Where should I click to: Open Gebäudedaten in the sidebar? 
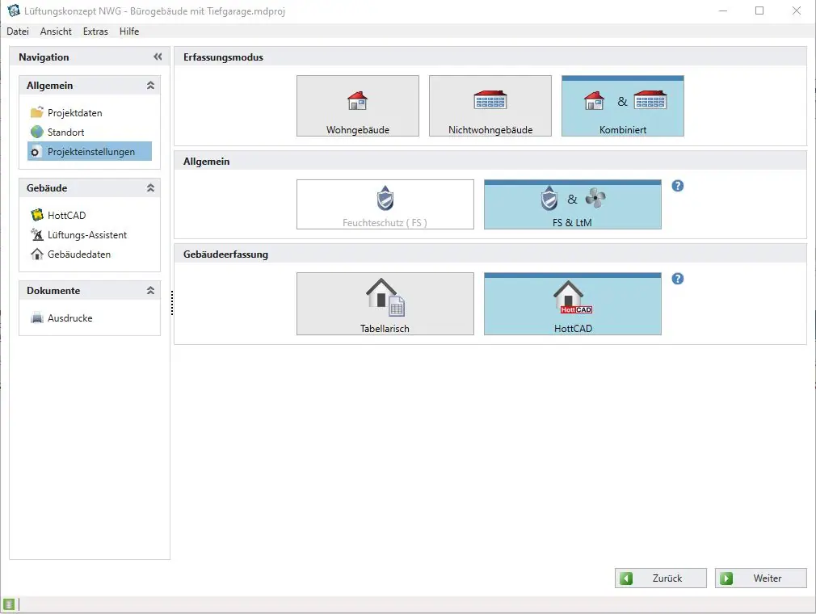(x=78, y=254)
